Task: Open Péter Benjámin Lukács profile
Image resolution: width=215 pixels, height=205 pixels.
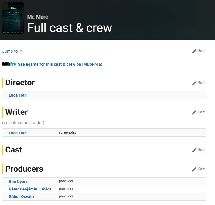Action: 30,189
